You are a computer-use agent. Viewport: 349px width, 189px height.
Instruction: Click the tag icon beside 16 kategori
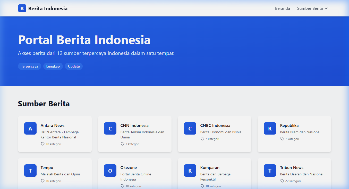[x=43, y=144]
